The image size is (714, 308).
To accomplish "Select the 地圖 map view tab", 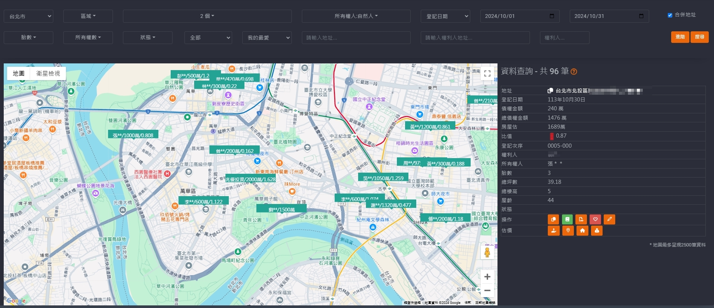I will point(19,73).
